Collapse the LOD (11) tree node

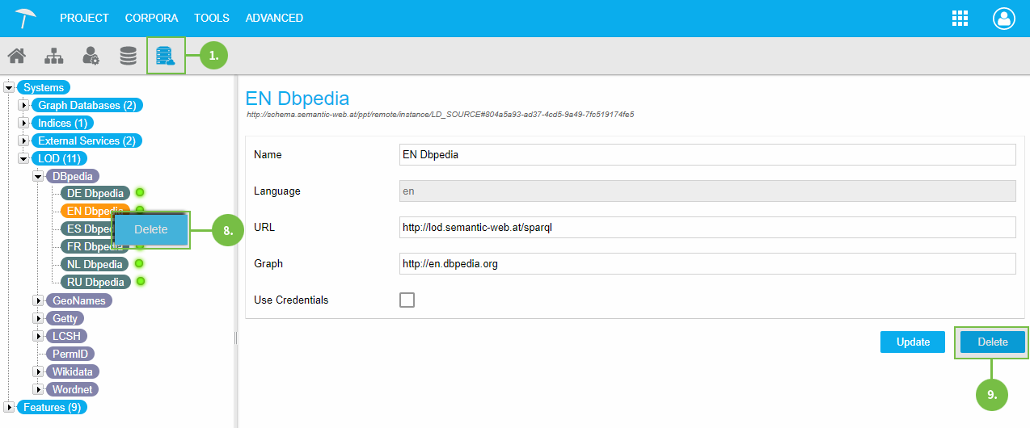pos(23,158)
